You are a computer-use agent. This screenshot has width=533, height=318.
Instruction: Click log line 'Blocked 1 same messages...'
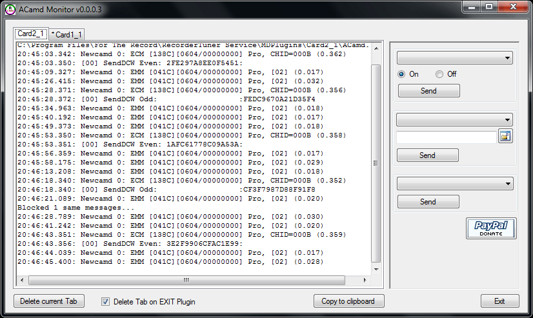pos(75,208)
